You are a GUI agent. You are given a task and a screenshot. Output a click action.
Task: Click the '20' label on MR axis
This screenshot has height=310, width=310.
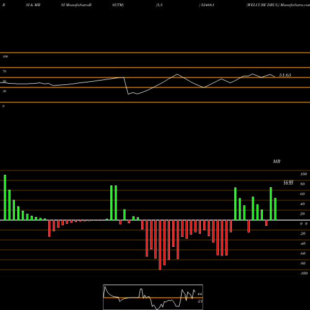tap(303, 214)
